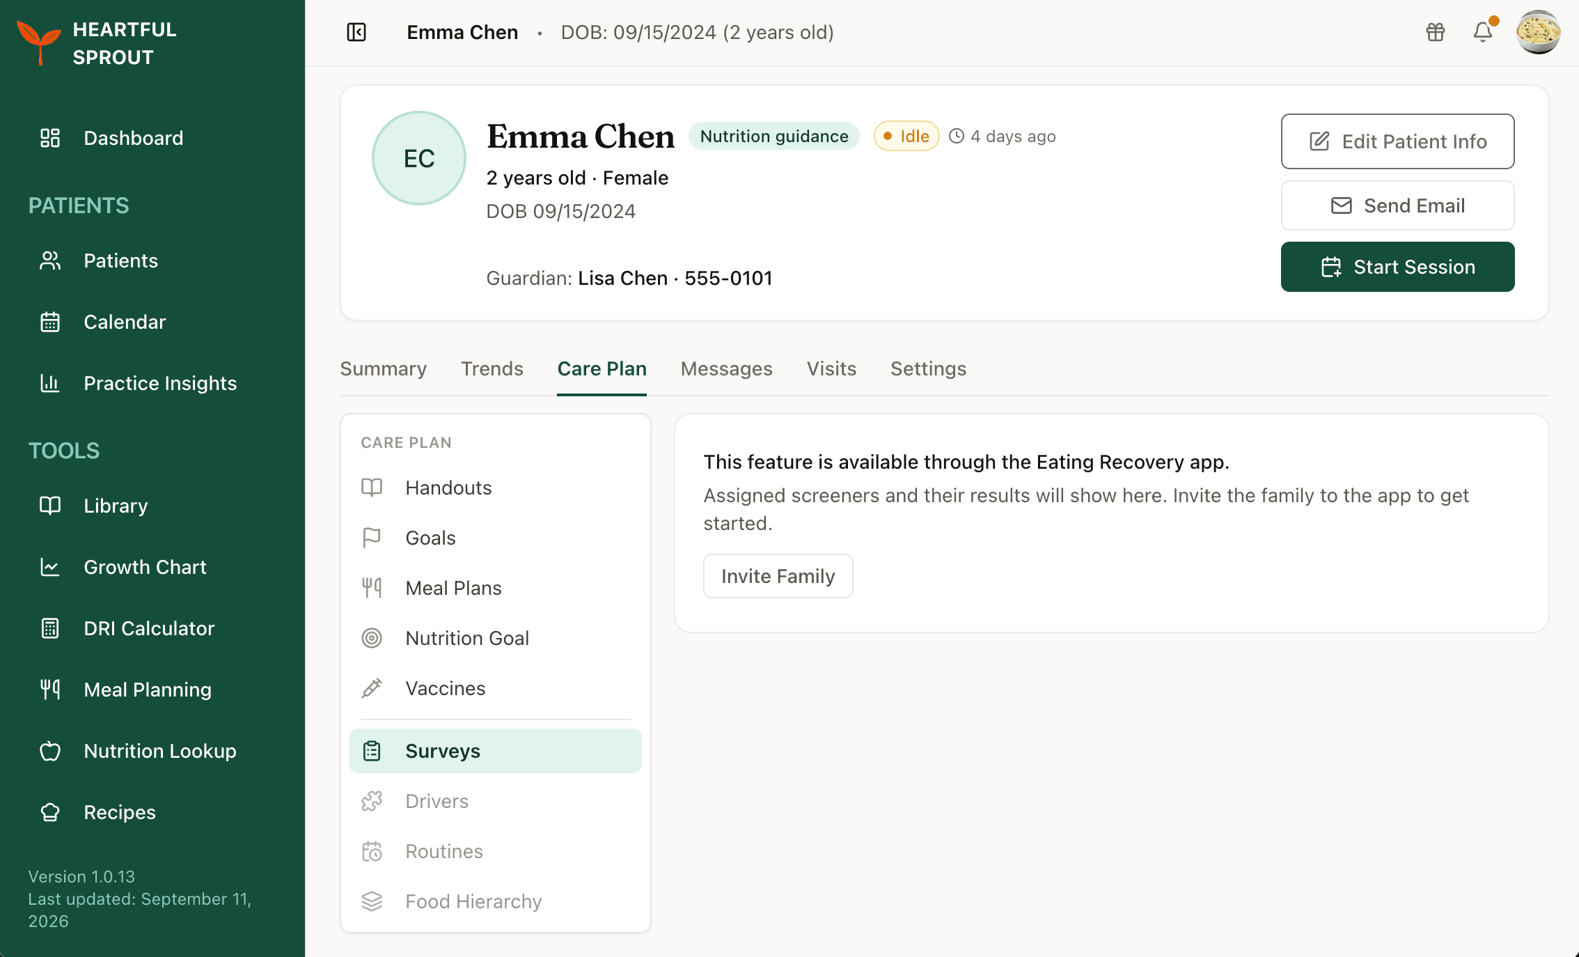The image size is (1579, 957).
Task: Click the Calendar icon in the sidebar
Action: pyautogui.click(x=50, y=322)
